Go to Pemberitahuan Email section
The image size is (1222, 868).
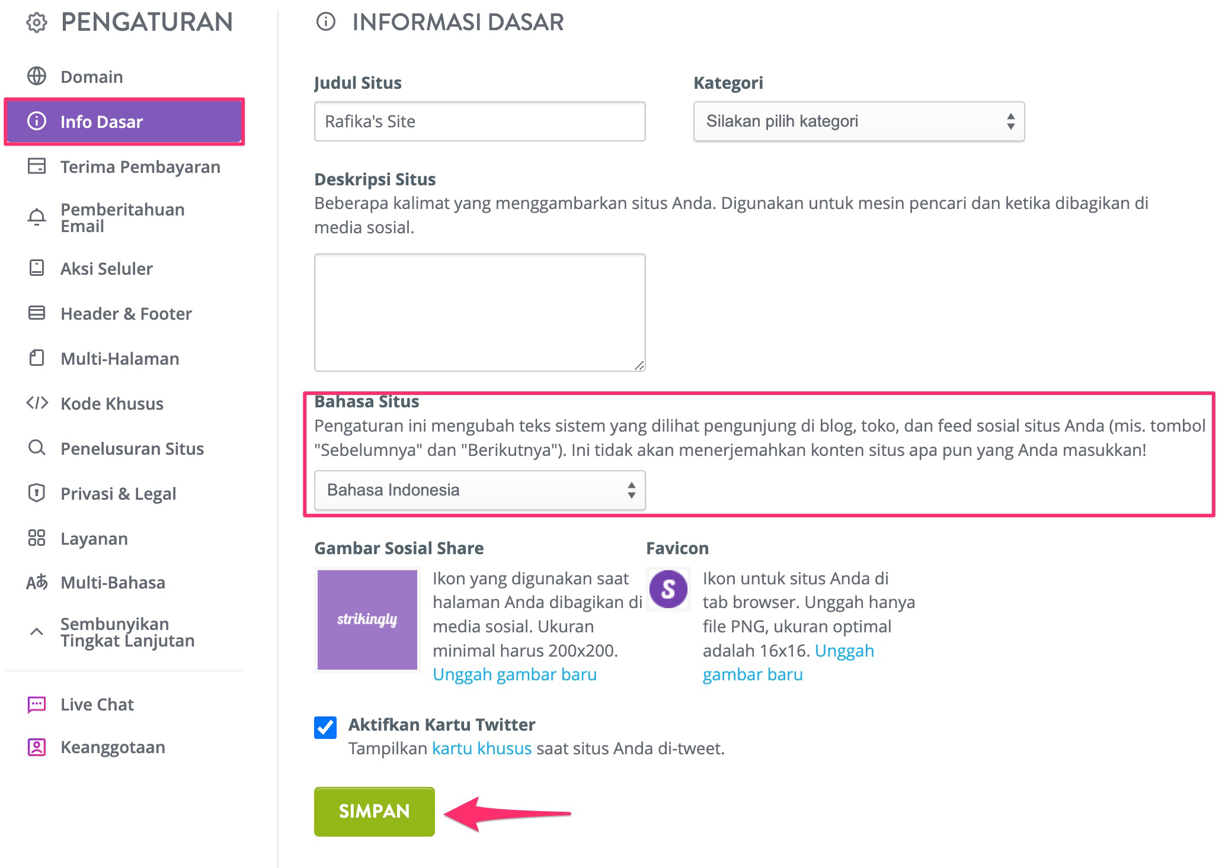pyautogui.click(x=123, y=217)
